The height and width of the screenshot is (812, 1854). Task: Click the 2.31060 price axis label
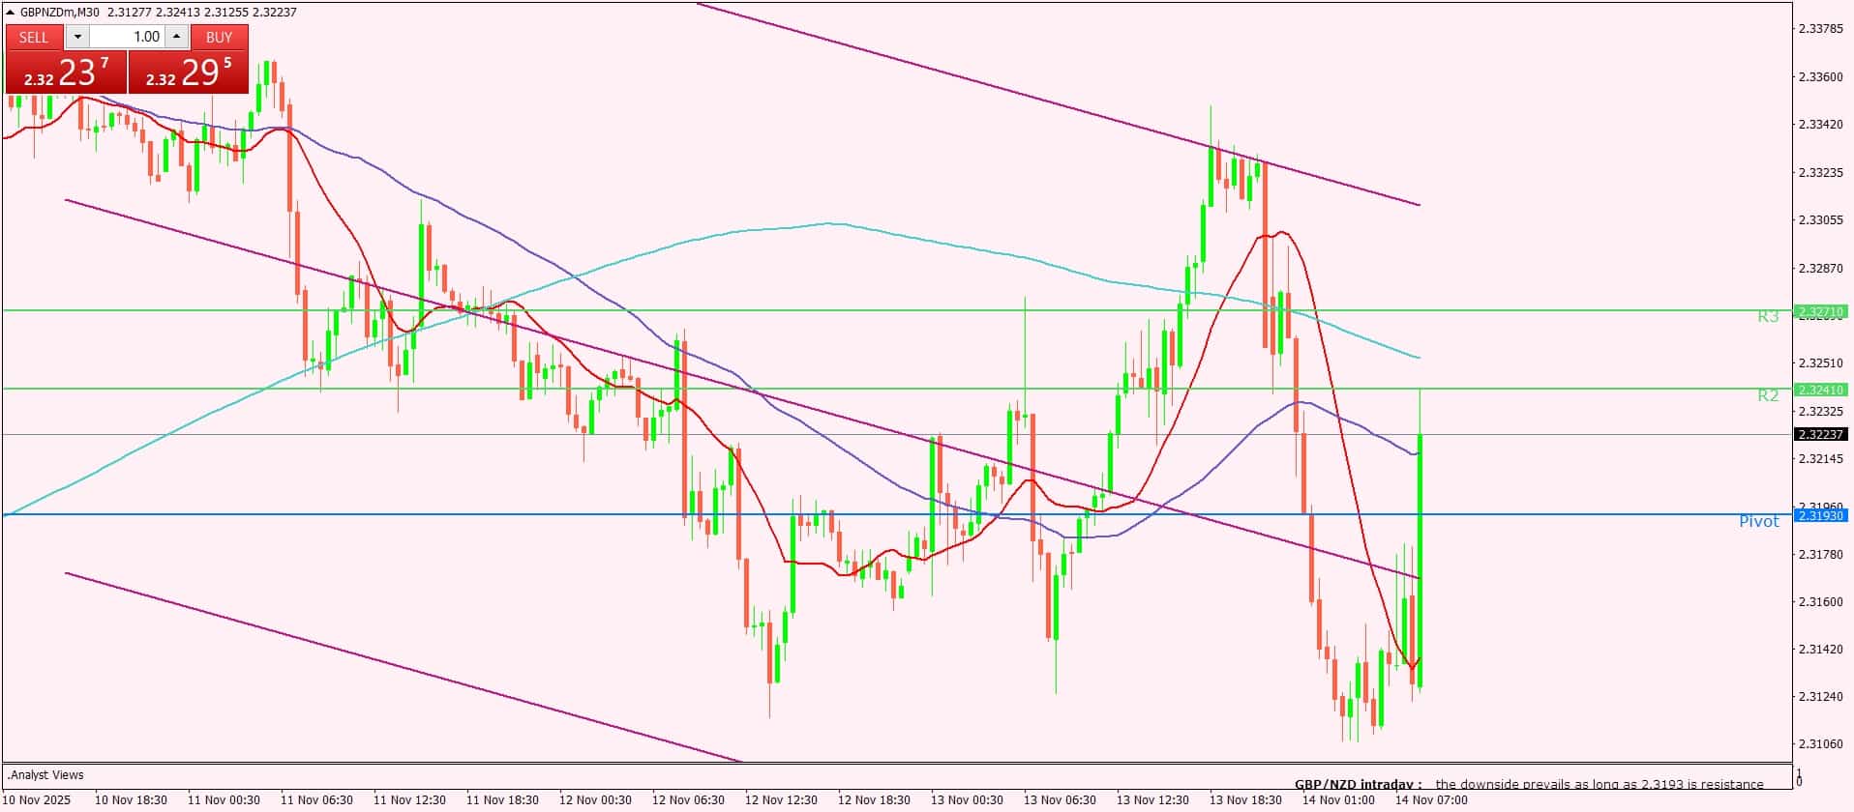[1820, 744]
